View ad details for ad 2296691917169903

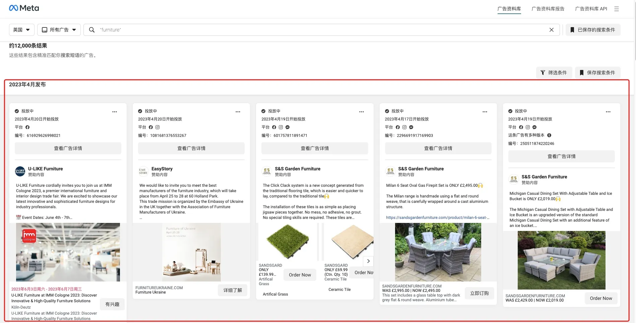(438, 148)
